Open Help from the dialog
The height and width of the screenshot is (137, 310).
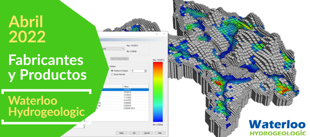coord(160,133)
